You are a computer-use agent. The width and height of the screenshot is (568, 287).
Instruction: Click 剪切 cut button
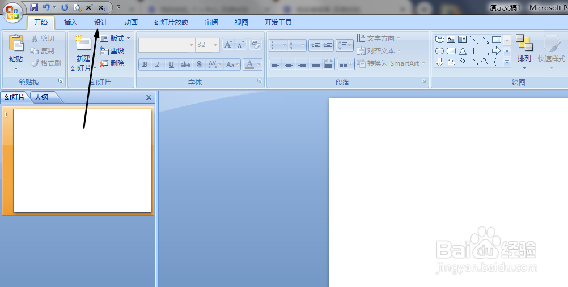[43, 38]
